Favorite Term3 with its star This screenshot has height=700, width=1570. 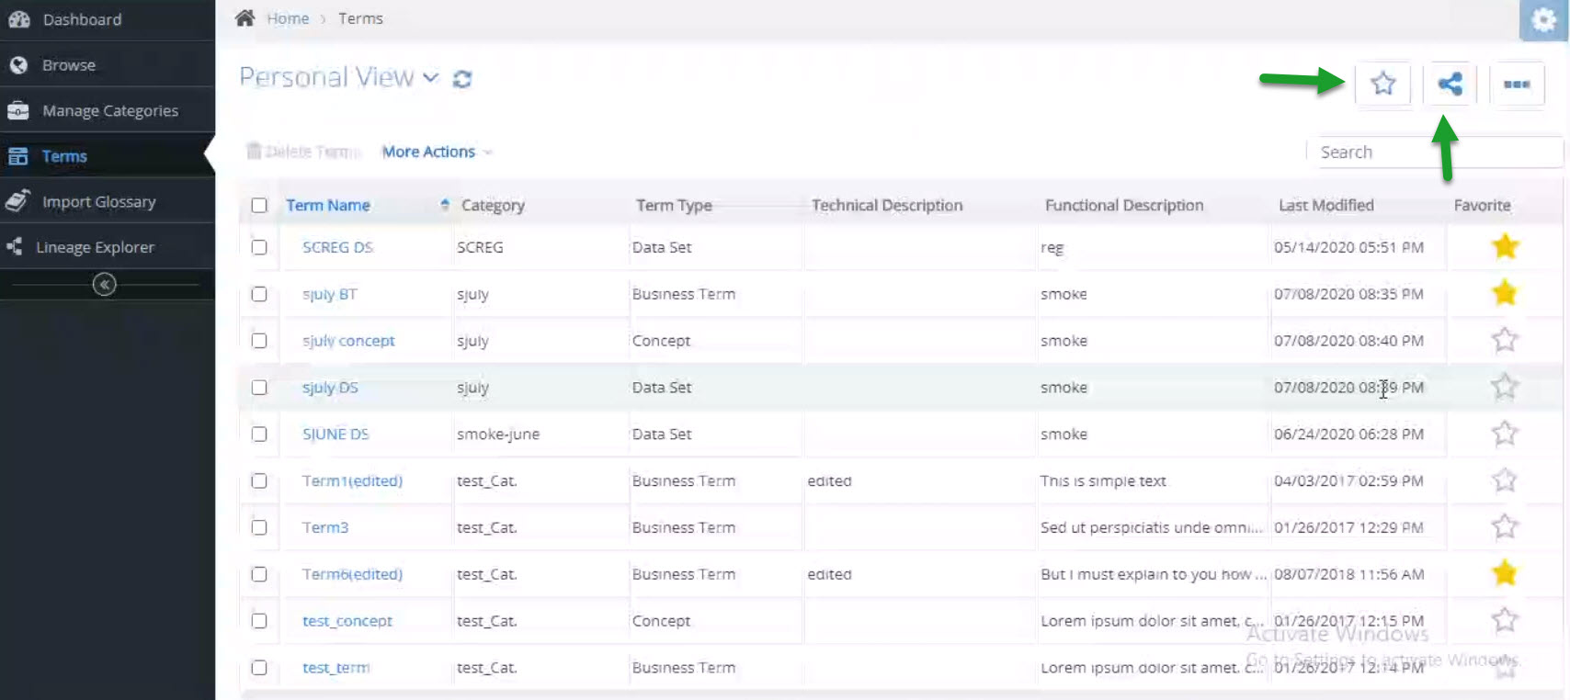[x=1505, y=526]
